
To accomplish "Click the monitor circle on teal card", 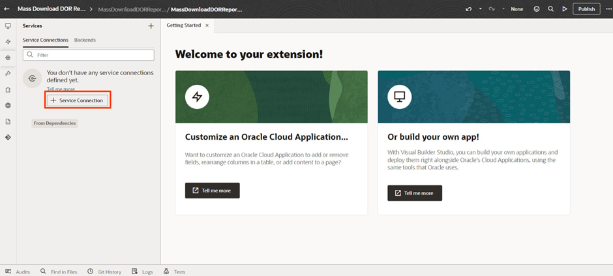I will pyautogui.click(x=400, y=97).
